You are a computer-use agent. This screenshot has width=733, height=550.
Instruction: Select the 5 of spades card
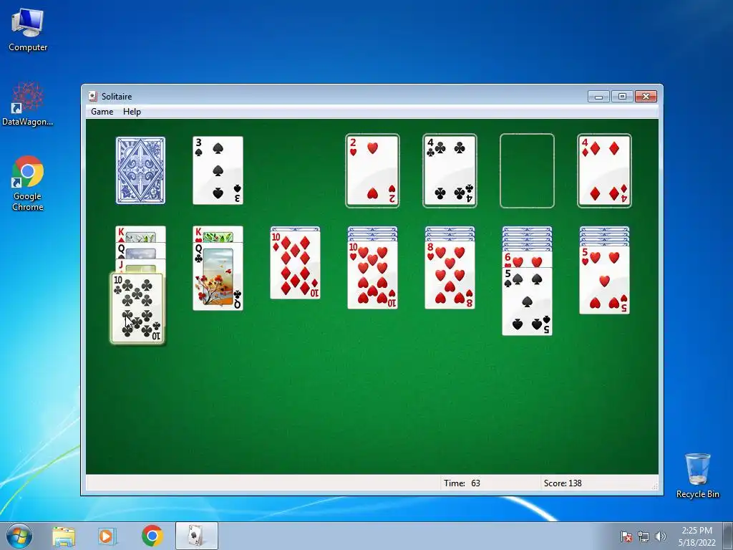point(528,301)
